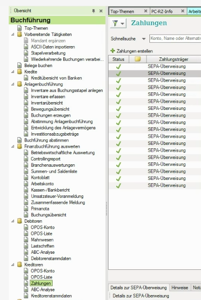Click the document icon beside Summen- und Saldenliste
Viewport: 201px width, 300px height.
26,171
